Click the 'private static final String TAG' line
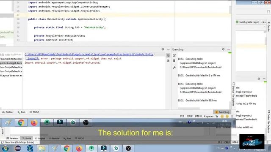Screen dimensions: 271x152 (x=69, y=27)
